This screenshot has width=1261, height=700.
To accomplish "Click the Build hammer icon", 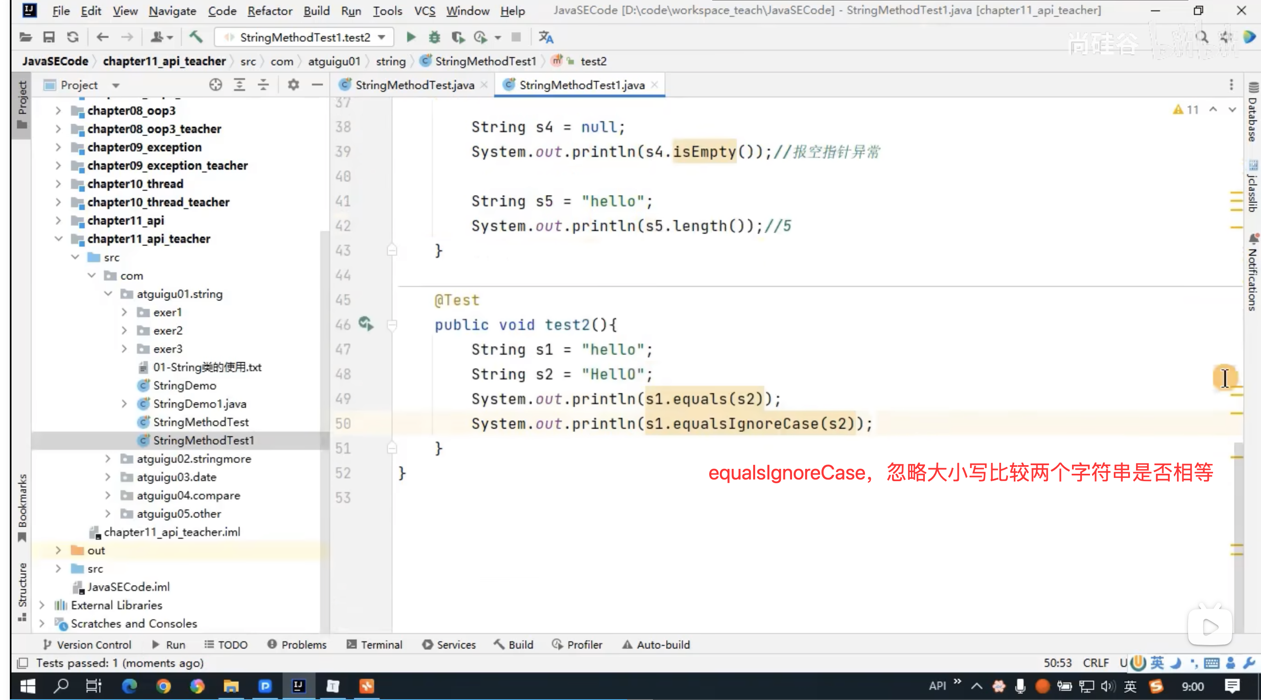I will (x=196, y=37).
